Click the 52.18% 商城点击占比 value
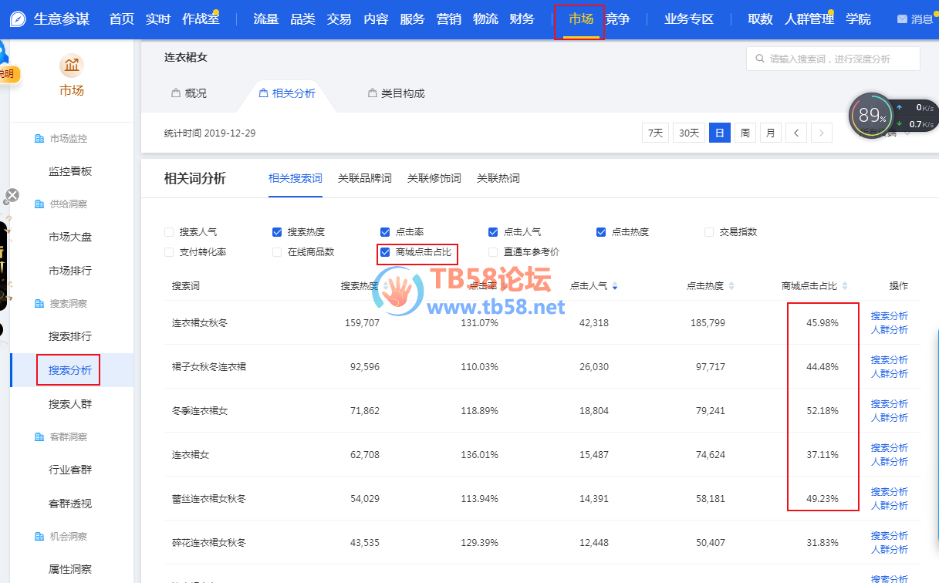 tap(822, 411)
